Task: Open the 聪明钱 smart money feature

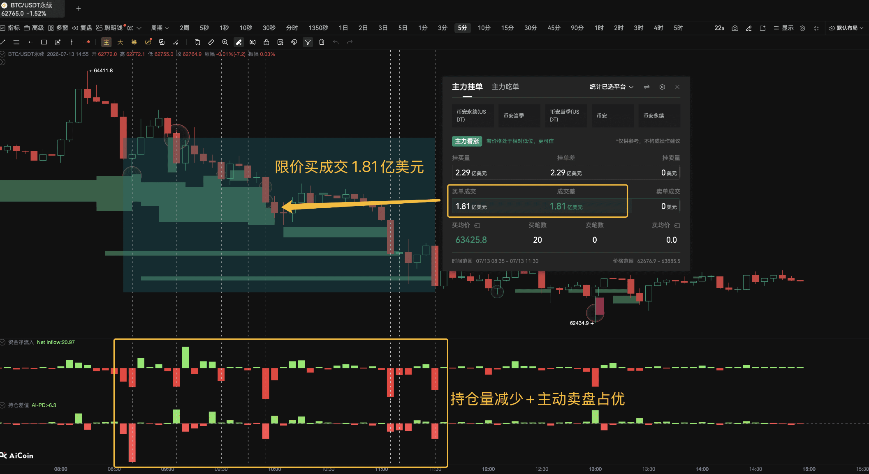Action: click(x=110, y=28)
